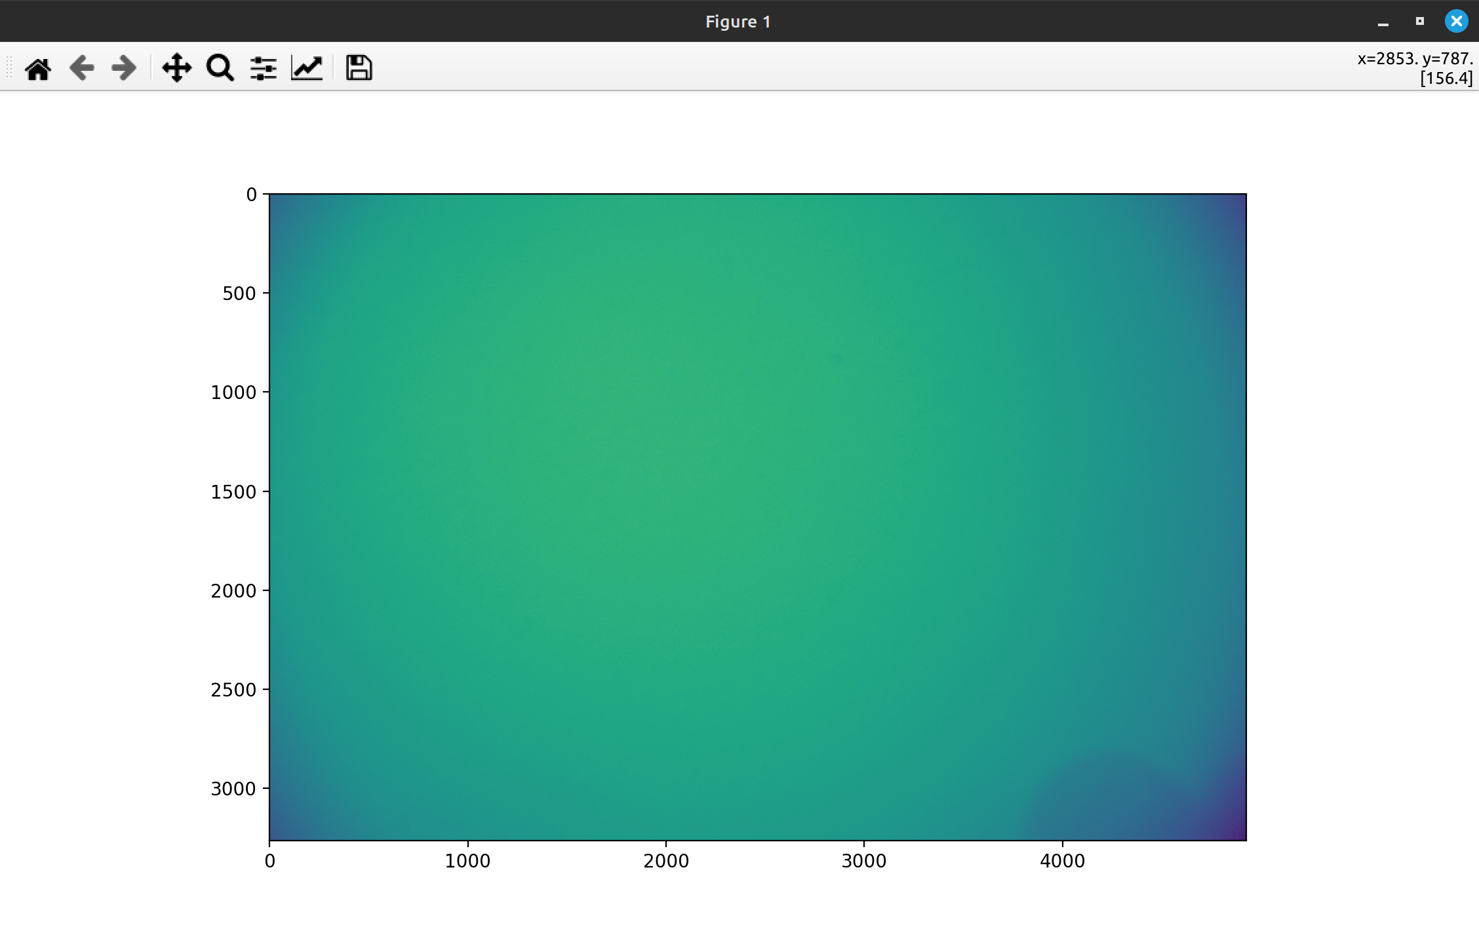Image resolution: width=1479 pixels, height=933 pixels.
Task: Click the Figure 1 title bar text
Action: [x=738, y=22]
